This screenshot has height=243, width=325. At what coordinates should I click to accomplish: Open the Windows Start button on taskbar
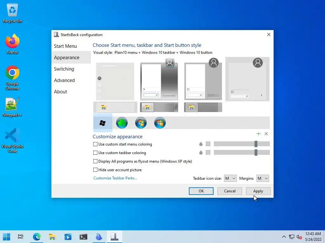[6, 237]
